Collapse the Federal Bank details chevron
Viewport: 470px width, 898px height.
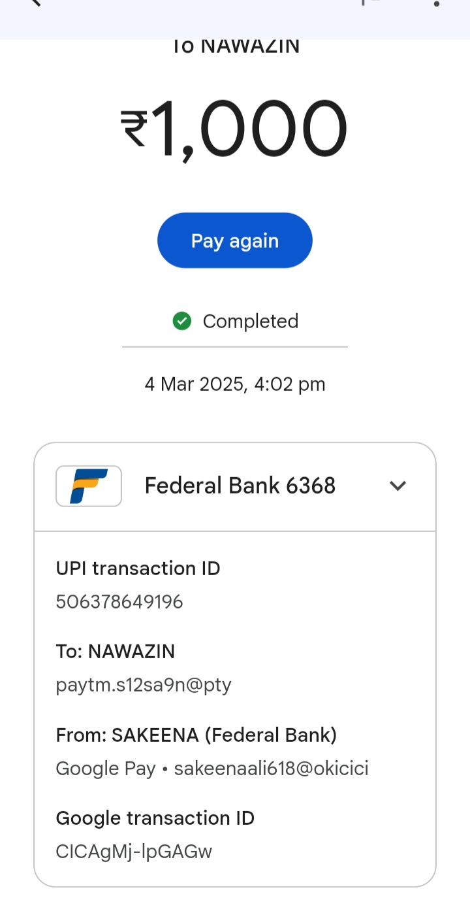coord(398,486)
